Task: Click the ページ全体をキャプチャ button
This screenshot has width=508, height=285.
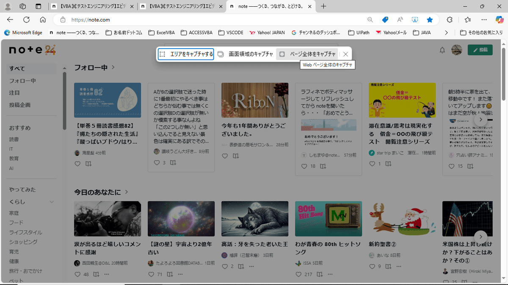Action: 307,54
